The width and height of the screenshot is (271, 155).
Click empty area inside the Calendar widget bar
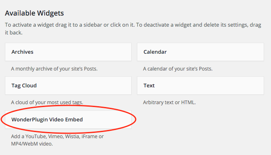[x=216, y=52]
